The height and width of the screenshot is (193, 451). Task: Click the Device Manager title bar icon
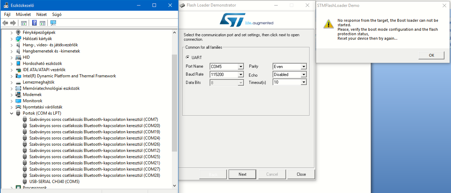pyautogui.click(x=5, y=5)
